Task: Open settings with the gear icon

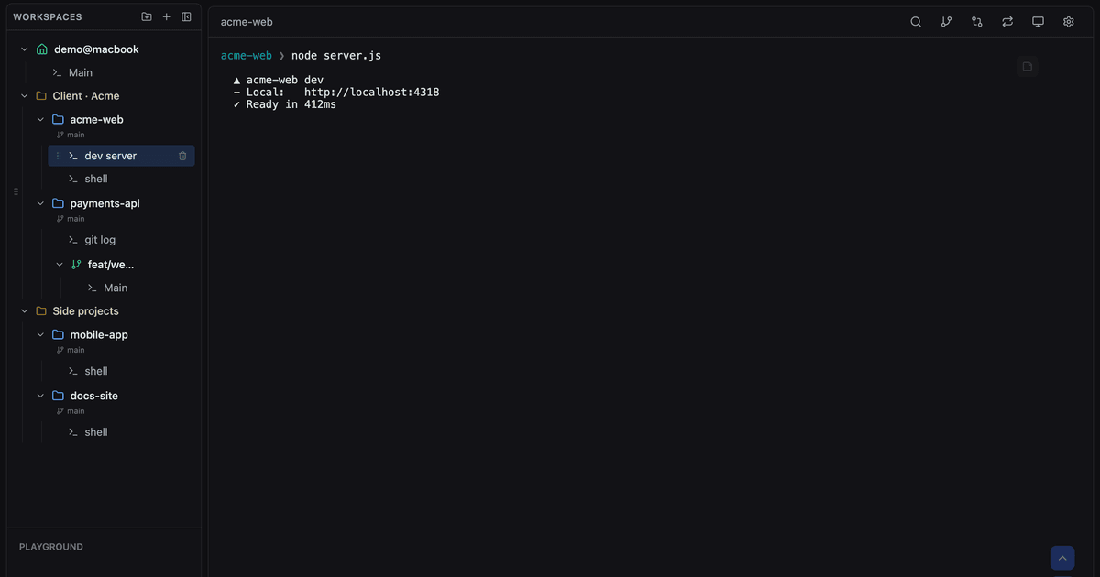Action: click(x=1069, y=22)
